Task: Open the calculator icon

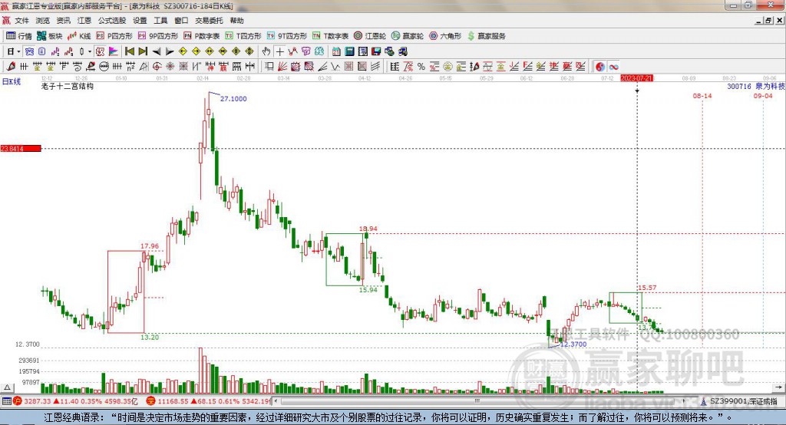Action: pyautogui.click(x=349, y=51)
